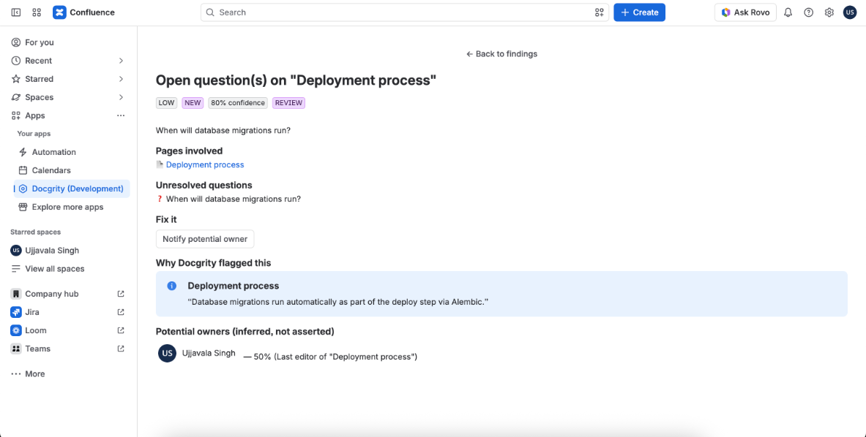Go Back to findings
The width and height of the screenshot is (866, 437).
click(x=501, y=53)
